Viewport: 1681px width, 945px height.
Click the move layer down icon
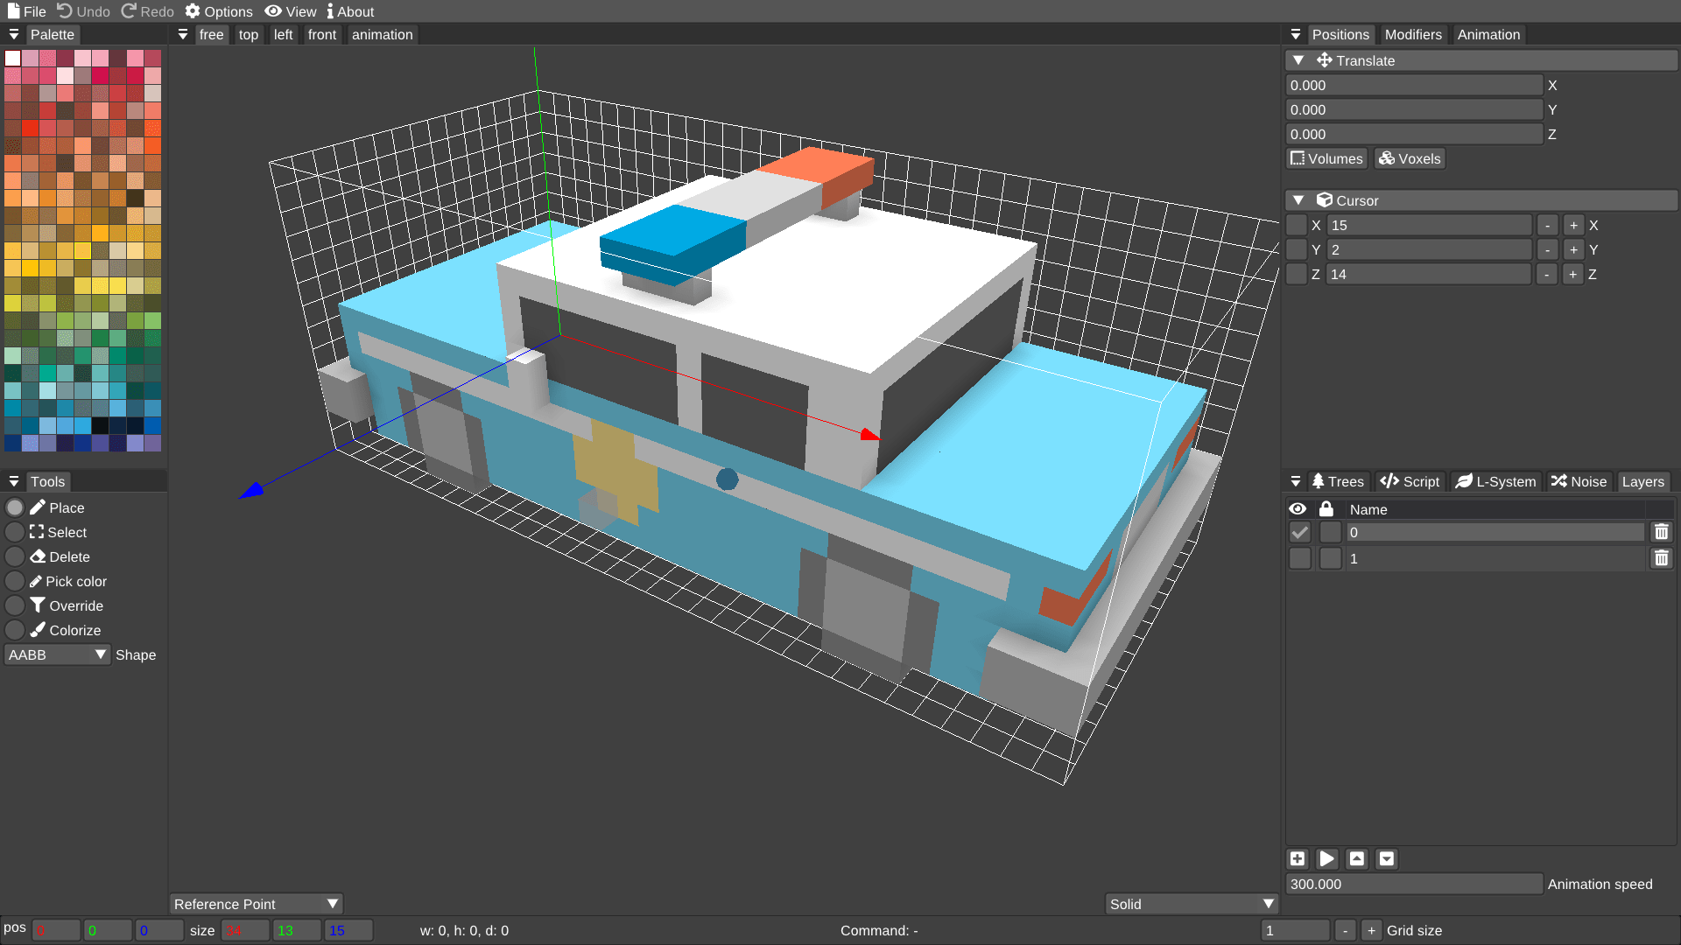(x=1387, y=859)
